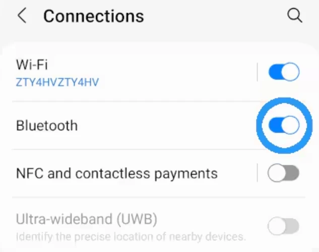Click the UWB description about nearby devices
Screen dimensions: 319x252
click(x=131, y=236)
